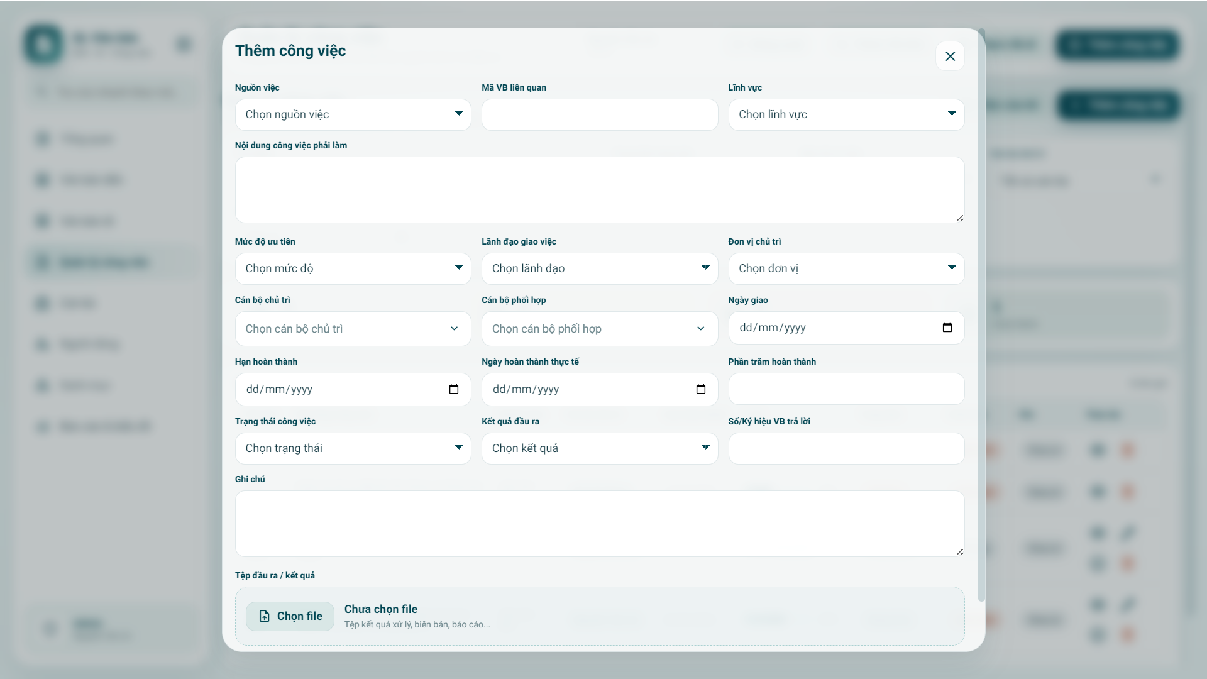Image resolution: width=1207 pixels, height=679 pixels.
Task: Click inside the Ghi chú textarea
Action: (x=599, y=524)
